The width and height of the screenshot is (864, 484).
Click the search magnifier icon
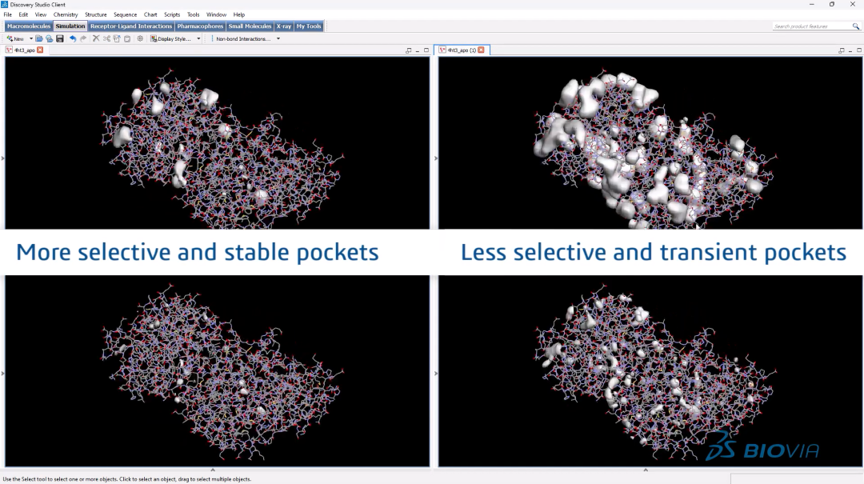(x=856, y=26)
